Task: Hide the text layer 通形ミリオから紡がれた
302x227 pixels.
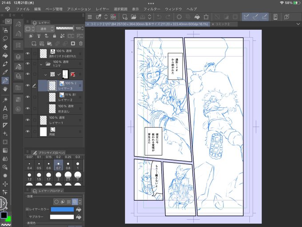Action: pyautogui.click(x=28, y=53)
